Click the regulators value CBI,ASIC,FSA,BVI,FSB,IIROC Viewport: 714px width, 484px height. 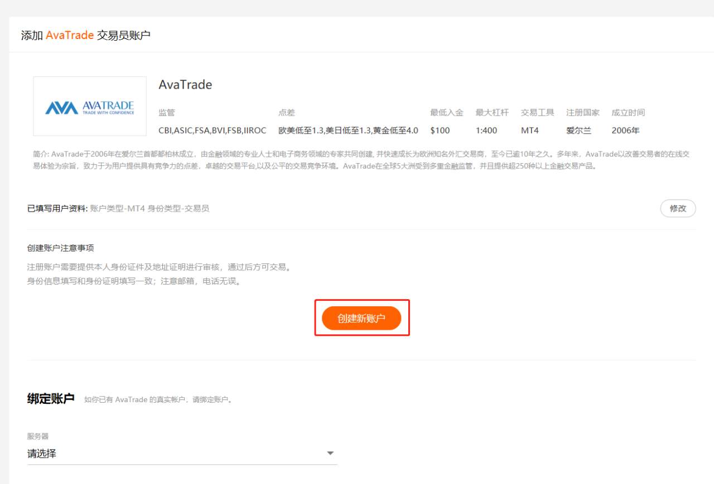(x=213, y=130)
